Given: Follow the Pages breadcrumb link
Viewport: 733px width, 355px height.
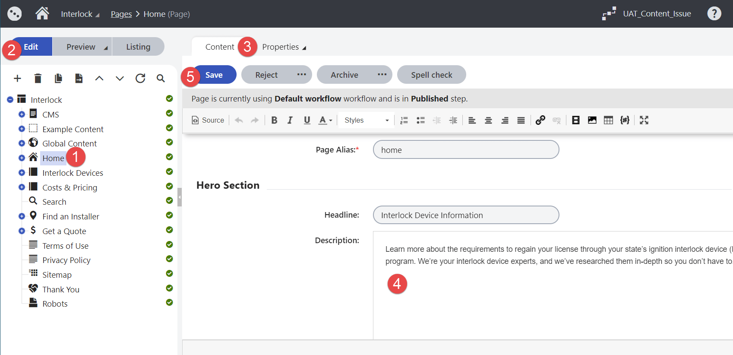Looking at the screenshot, I should click(121, 14).
